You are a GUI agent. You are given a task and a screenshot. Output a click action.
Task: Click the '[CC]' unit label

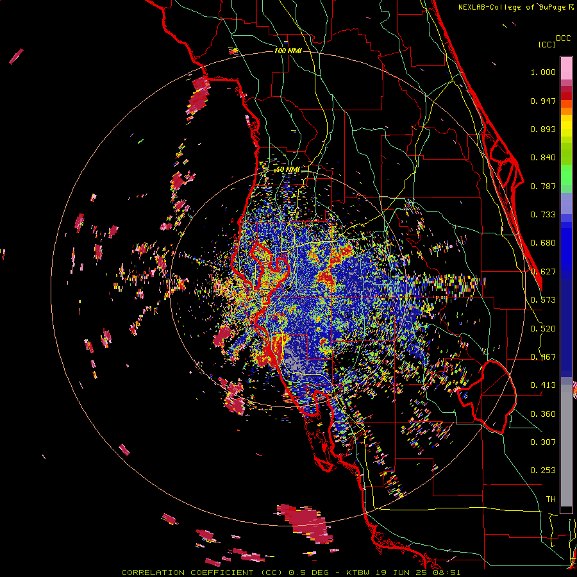[x=547, y=44]
